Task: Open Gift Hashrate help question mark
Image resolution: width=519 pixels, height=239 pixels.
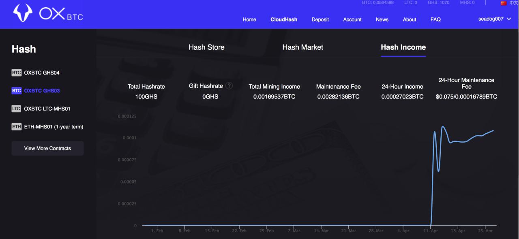Action: pos(229,85)
